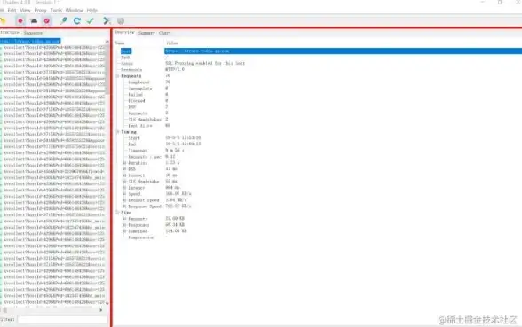Toggle throttling with the turtle icon
The image size is (522, 327).
click(34, 21)
